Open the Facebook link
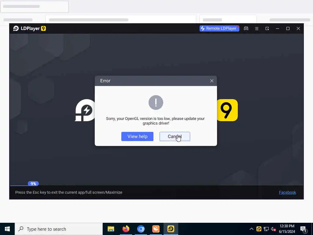This screenshot has height=235, width=313. pos(287,192)
